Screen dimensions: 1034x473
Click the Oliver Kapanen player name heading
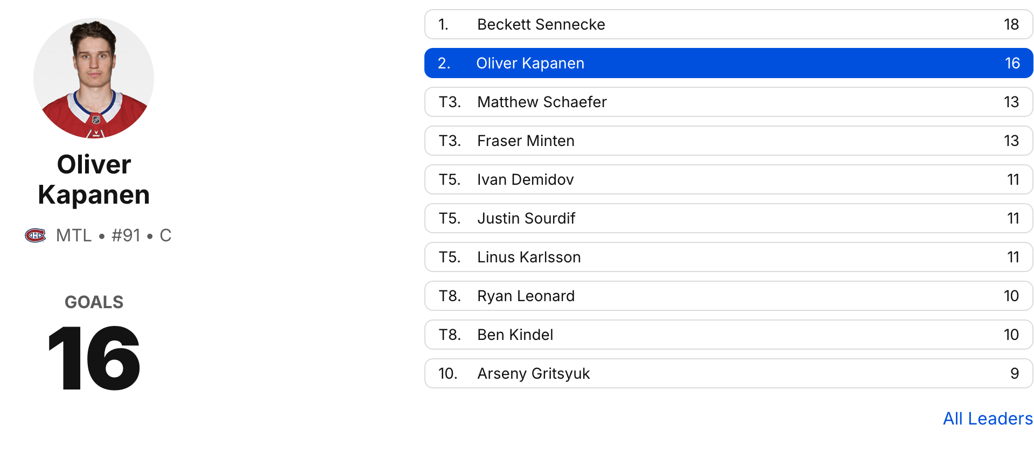[94, 179]
